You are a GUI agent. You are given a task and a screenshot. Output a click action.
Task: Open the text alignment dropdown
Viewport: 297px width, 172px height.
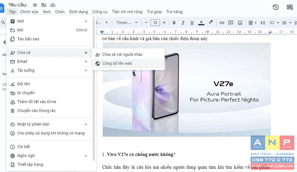coord(252,23)
